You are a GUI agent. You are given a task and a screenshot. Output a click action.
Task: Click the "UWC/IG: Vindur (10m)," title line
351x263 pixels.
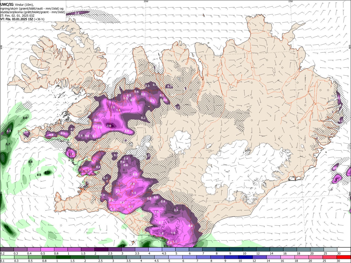(x=17, y=5)
